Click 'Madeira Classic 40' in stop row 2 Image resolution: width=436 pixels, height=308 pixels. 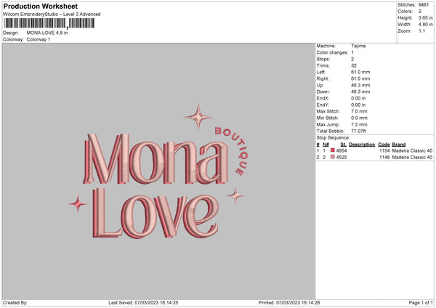412,158
